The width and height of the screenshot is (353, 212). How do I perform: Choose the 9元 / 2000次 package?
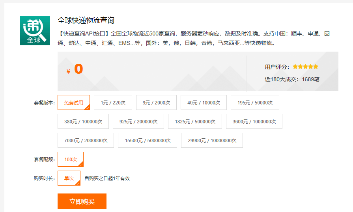click(156, 102)
